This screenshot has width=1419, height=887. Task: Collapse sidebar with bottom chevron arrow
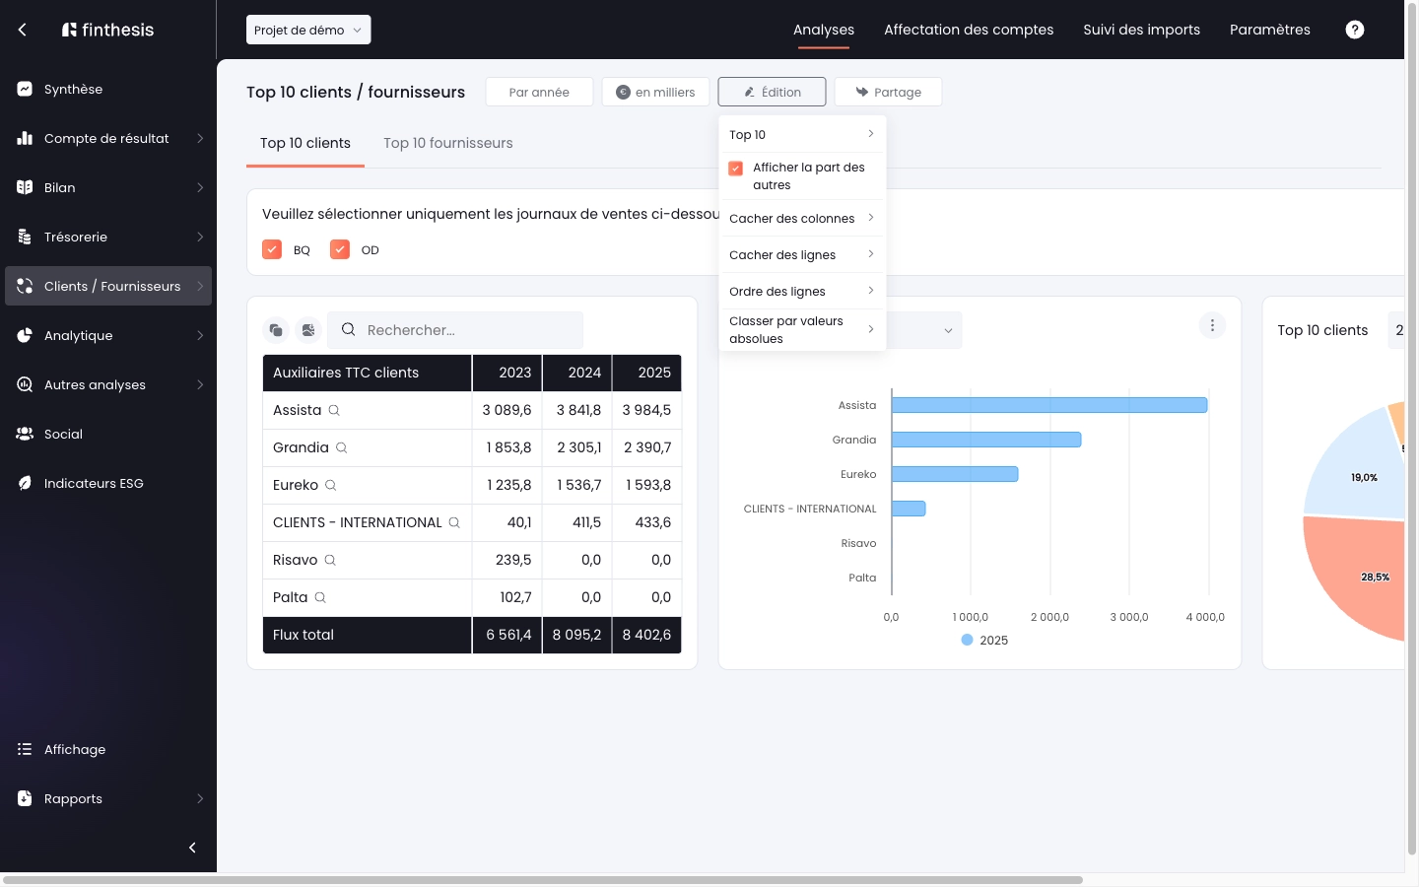click(192, 848)
